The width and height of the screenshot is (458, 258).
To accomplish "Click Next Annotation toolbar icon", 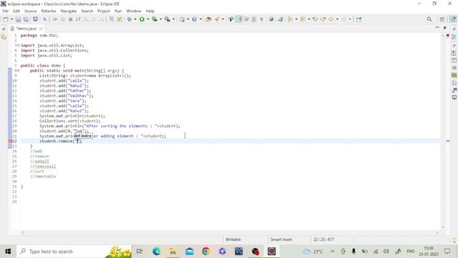I will 290,19.
